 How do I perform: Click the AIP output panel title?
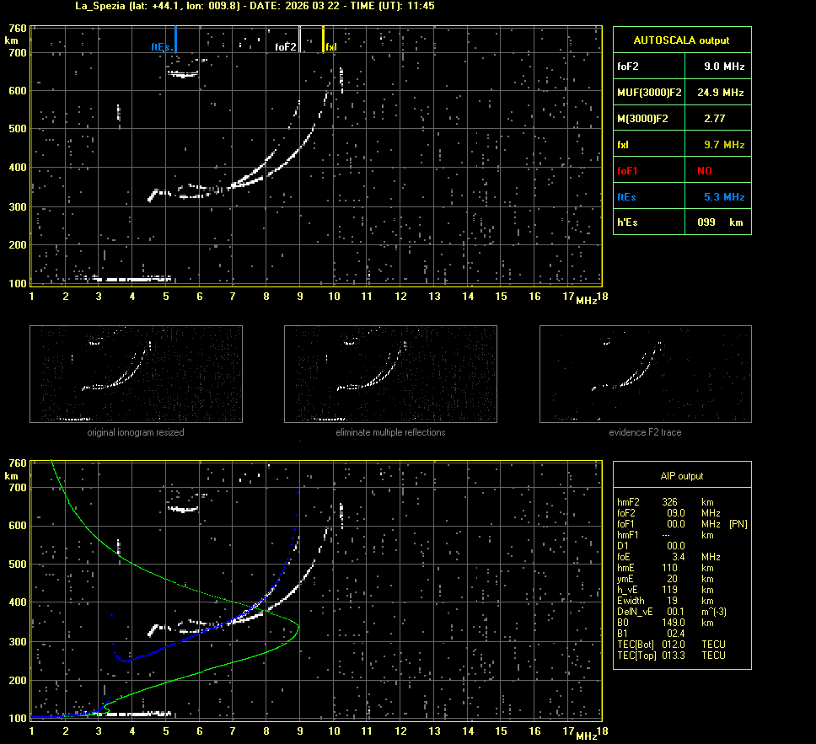[x=681, y=476]
